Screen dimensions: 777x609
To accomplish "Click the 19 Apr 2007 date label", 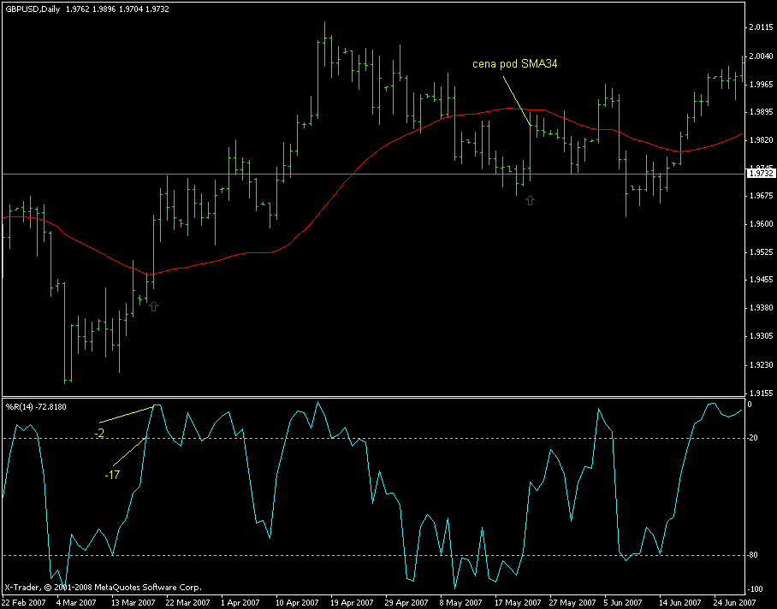I will point(352,602).
